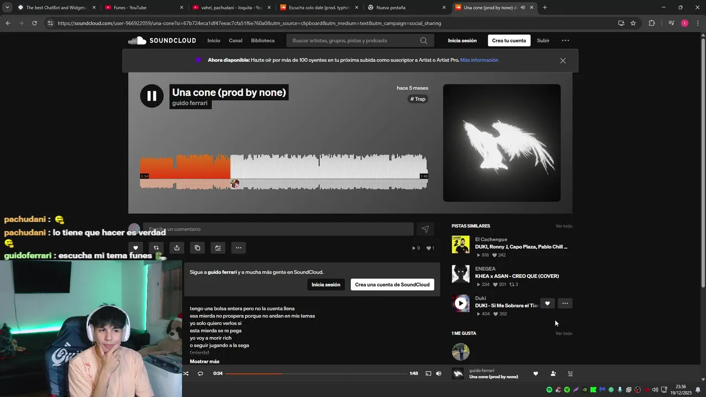Open more options for the Duki track
Image resolution: width=706 pixels, height=397 pixels.
click(x=565, y=303)
